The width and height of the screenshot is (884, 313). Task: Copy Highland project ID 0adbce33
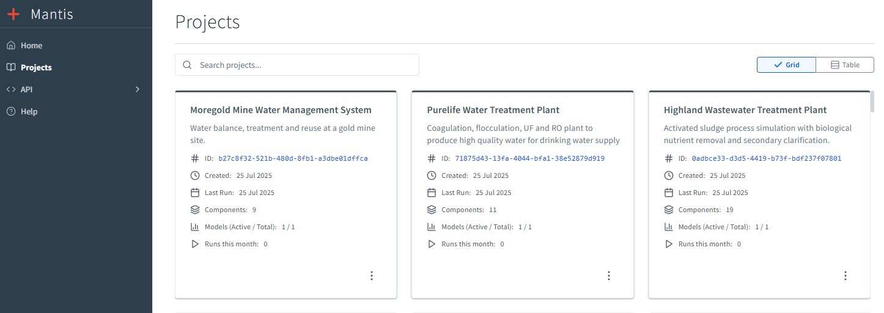click(767, 158)
